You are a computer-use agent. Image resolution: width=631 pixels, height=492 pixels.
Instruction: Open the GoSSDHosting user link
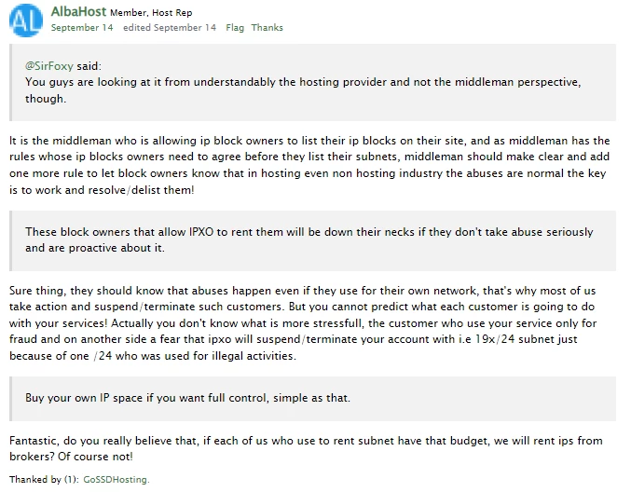coord(115,479)
